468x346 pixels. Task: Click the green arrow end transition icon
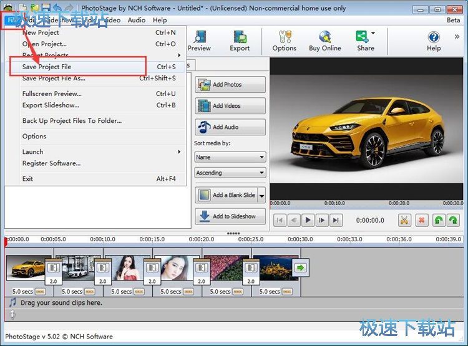301,268
